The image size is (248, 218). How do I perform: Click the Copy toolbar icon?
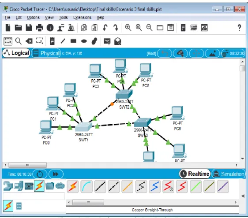point(84,28)
